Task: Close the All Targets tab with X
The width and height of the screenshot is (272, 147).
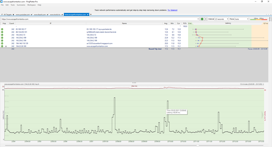Action: click(13, 15)
